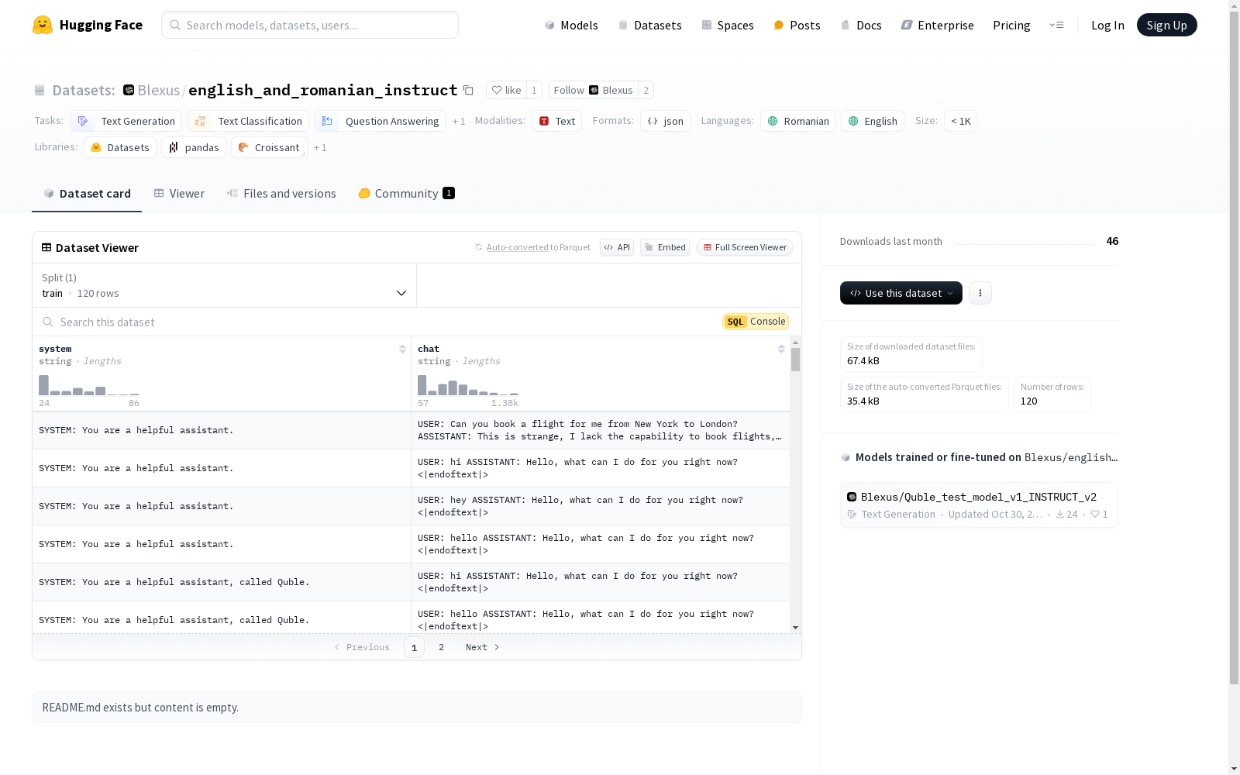Click the Dataset Viewer table icon
Viewport: 1240px width, 775px height.
pyautogui.click(x=46, y=247)
